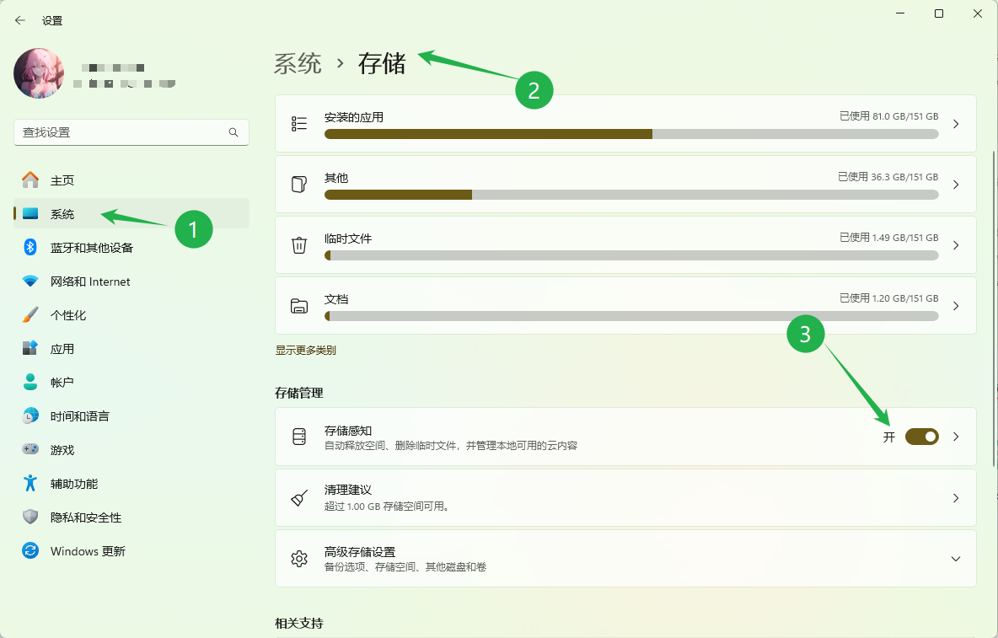
Task: Select the 帐户 sidebar label
Action: click(62, 383)
